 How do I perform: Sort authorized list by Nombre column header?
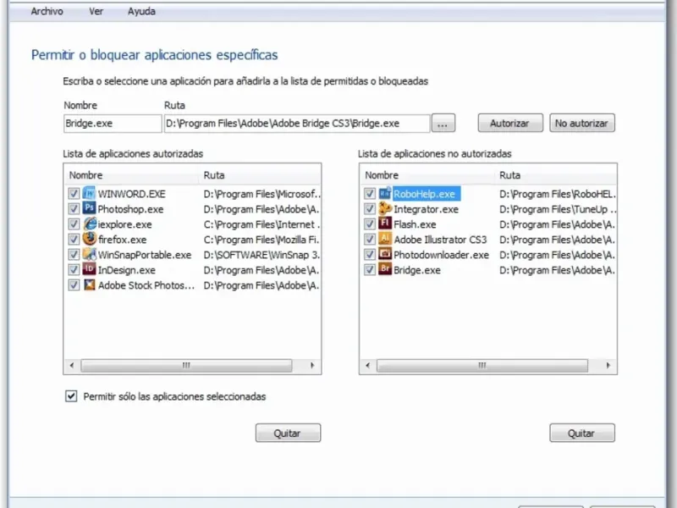tap(132, 175)
